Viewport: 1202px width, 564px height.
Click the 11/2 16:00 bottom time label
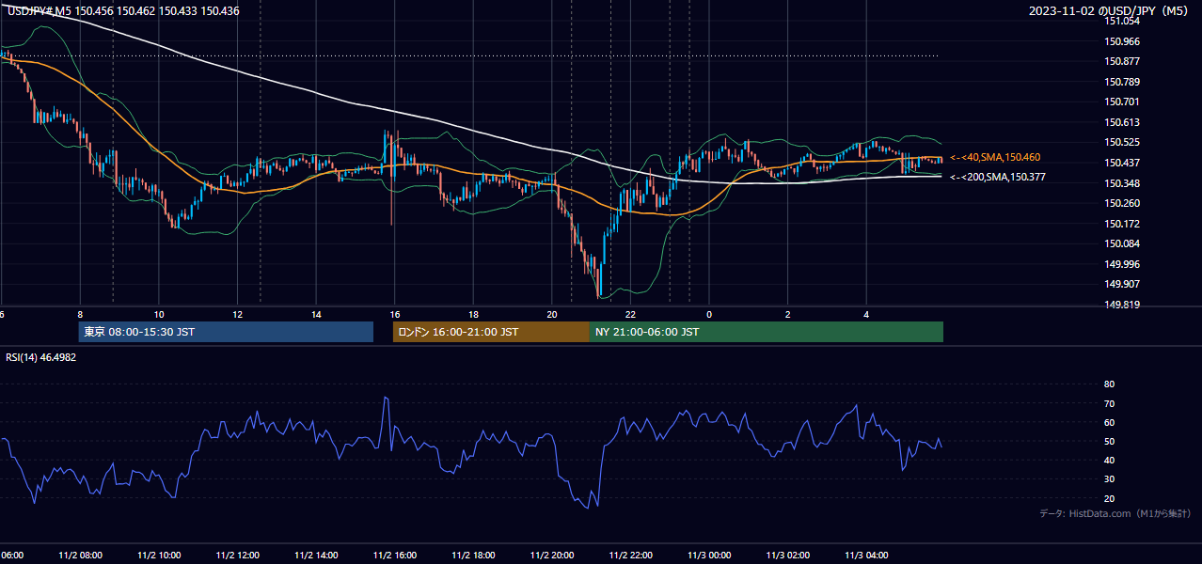[395, 556]
